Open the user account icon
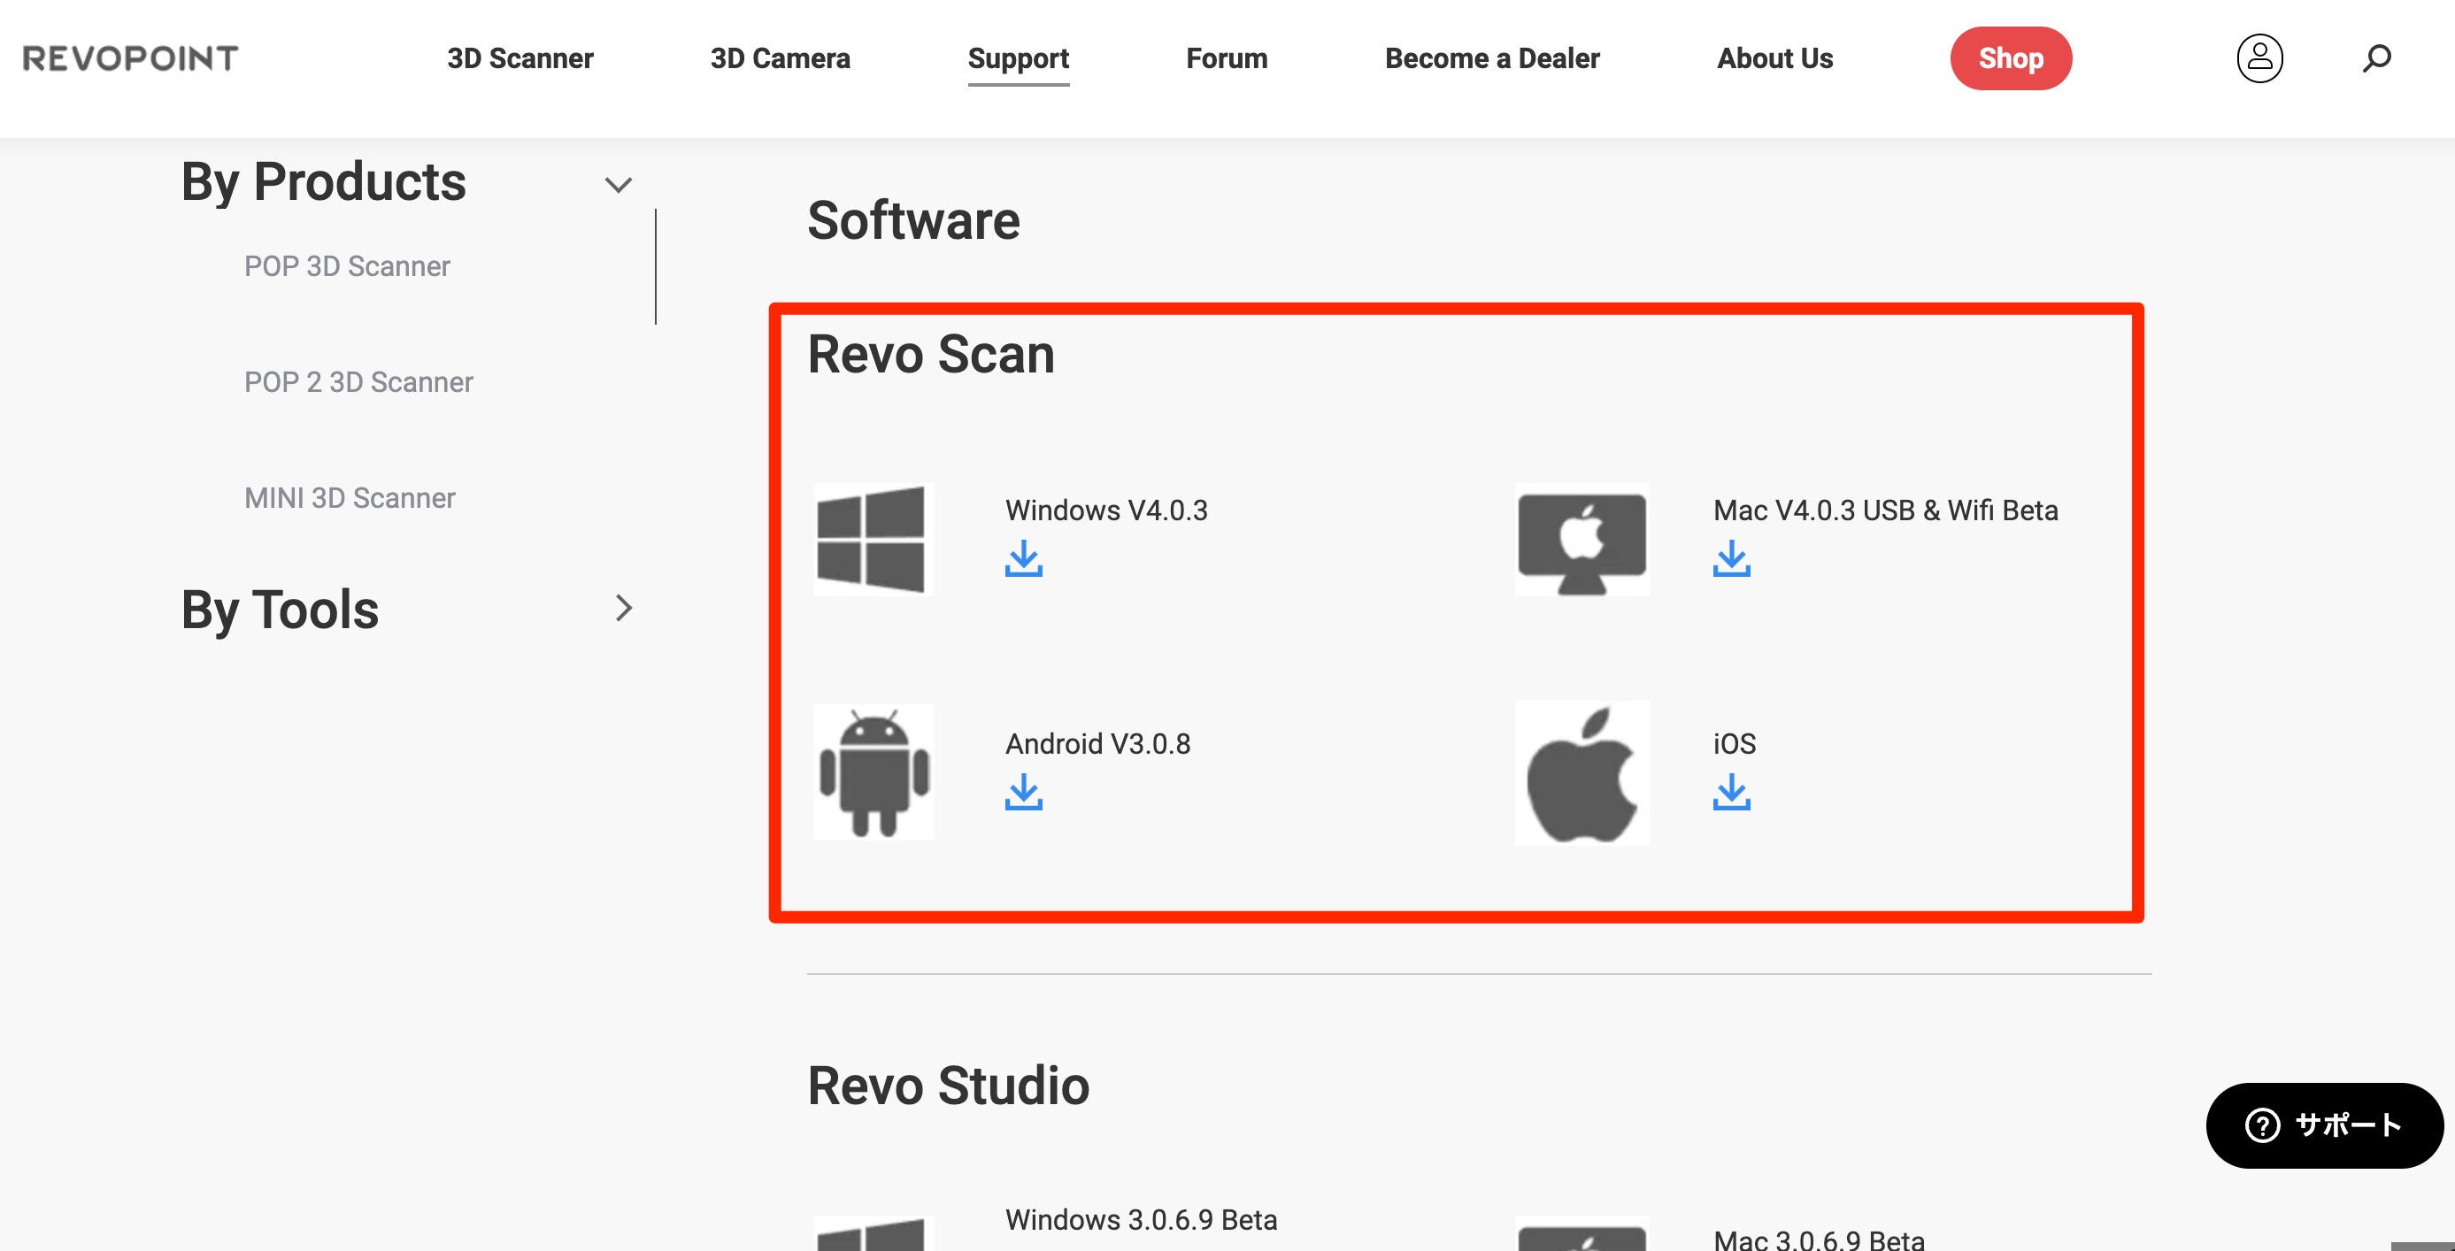2455x1251 pixels. pyautogui.click(x=2259, y=58)
